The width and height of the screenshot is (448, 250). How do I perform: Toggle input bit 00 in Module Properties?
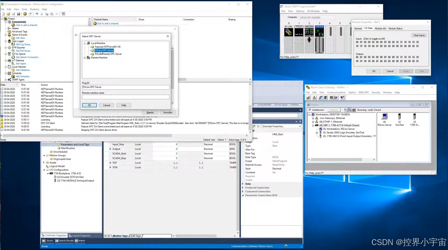(357, 42)
